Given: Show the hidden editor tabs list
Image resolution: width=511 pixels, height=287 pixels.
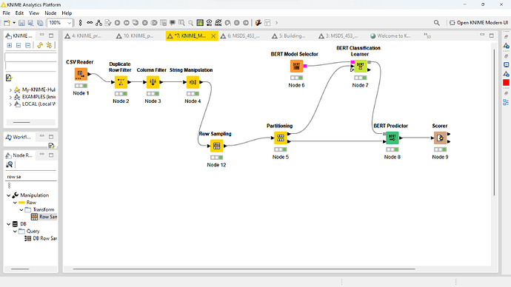Looking at the screenshot, I should pyautogui.click(x=427, y=36).
